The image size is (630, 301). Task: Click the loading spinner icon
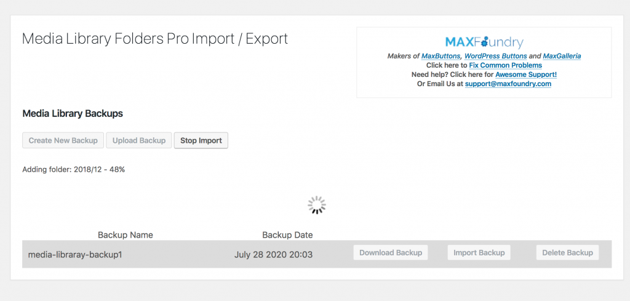pyautogui.click(x=317, y=205)
